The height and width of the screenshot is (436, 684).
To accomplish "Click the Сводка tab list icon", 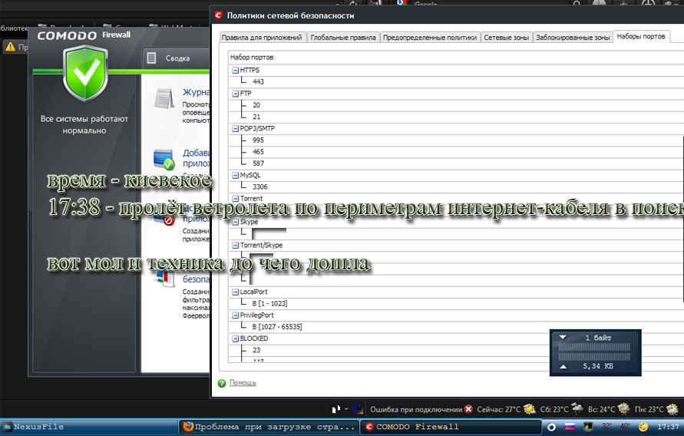I will tap(151, 58).
